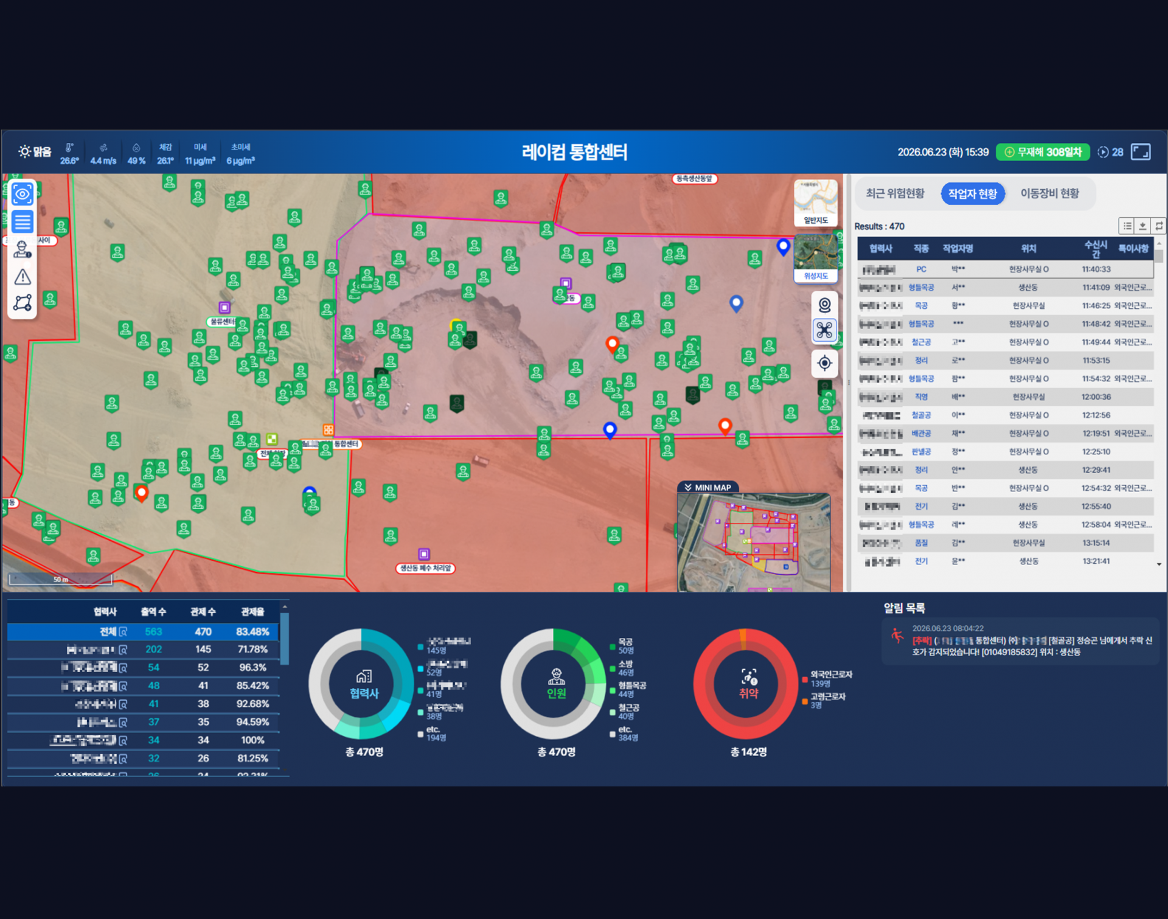Center the map with the crosshair locate icon

824,363
